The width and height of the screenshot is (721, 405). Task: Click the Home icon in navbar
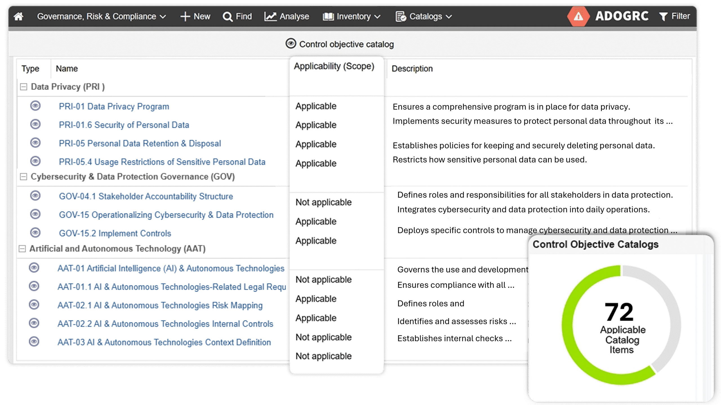pos(19,16)
